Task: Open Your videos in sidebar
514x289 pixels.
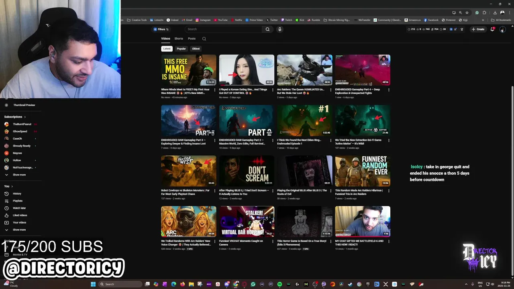Action: click(x=15, y=222)
